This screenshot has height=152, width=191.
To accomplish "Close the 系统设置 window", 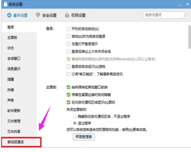I will pos(188,4).
